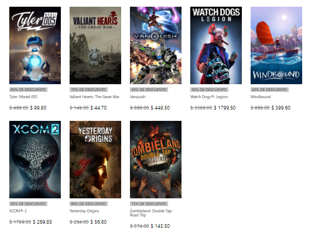Open the Valiant Hearts: The Great War title
Viewport: 313px width, 235px height.
tap(94, 97)
